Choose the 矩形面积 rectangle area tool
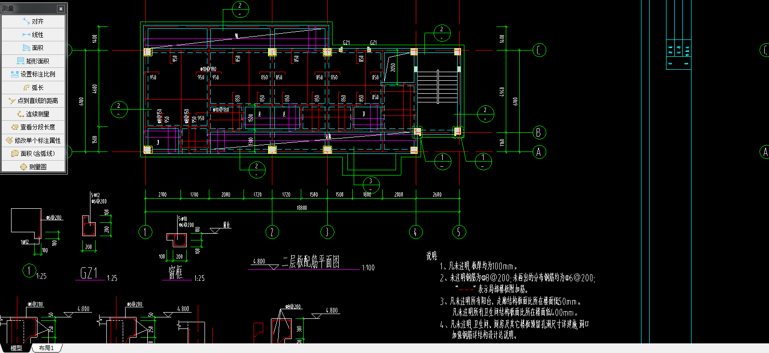The width and height of the screenshot is (769, 353). click(33, 61)
